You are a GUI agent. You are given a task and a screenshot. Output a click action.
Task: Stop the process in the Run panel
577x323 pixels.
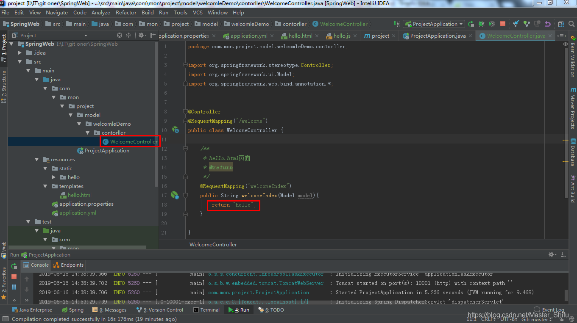14,276
